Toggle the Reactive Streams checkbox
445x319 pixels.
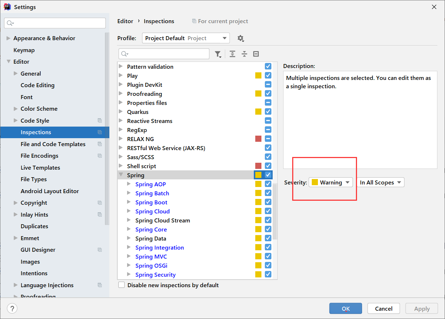click(x=268, y=120)
